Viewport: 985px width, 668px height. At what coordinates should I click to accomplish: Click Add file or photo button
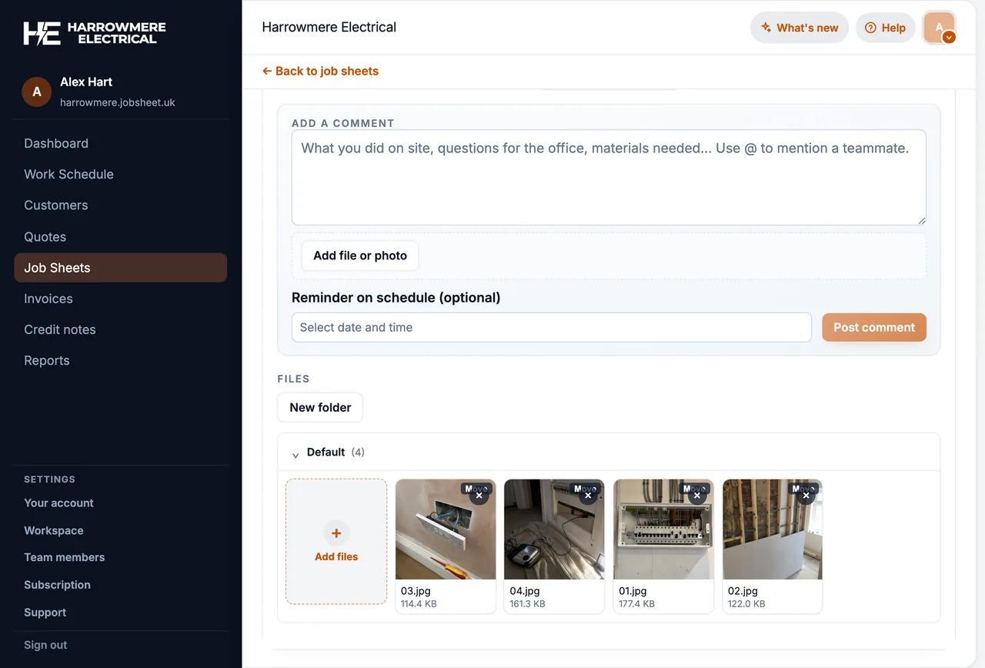click(360, 256)
